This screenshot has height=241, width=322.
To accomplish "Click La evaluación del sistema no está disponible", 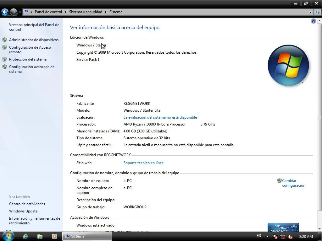I will [160, 117].
